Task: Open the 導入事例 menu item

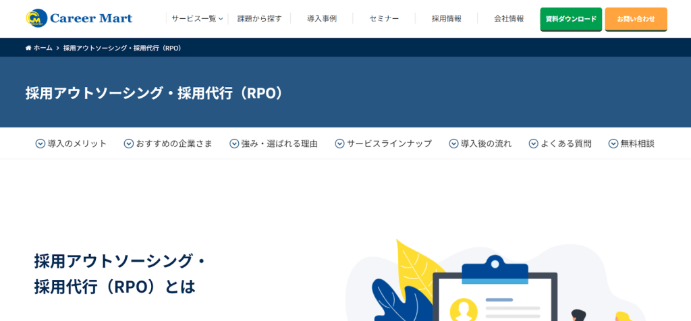Action: [x=322, y=19]
